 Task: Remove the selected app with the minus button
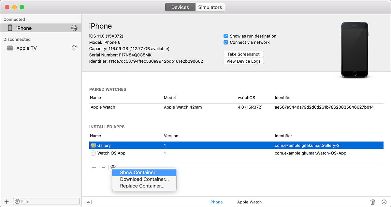103,167
